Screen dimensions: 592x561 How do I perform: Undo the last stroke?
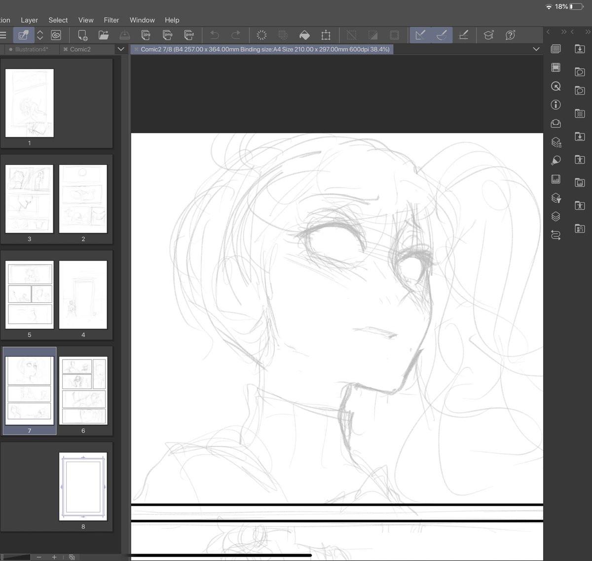tap(215, 35)
